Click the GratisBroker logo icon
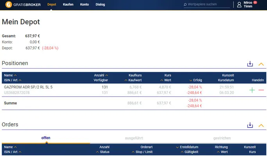The height and width of the screenshot is (156, 267). 9,5
